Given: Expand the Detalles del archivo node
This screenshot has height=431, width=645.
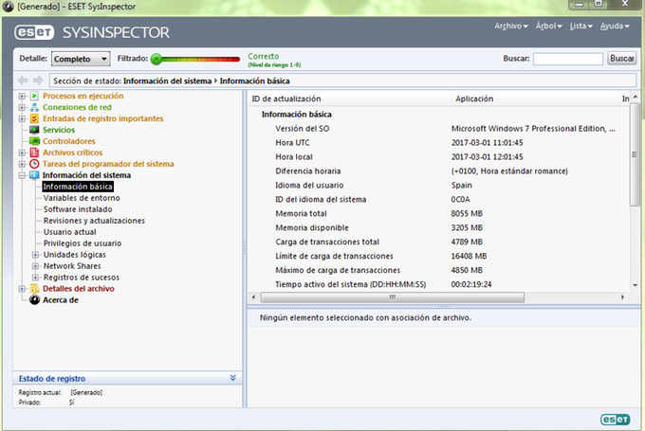Looking at the screenshot, I should (x=22, y=289).
